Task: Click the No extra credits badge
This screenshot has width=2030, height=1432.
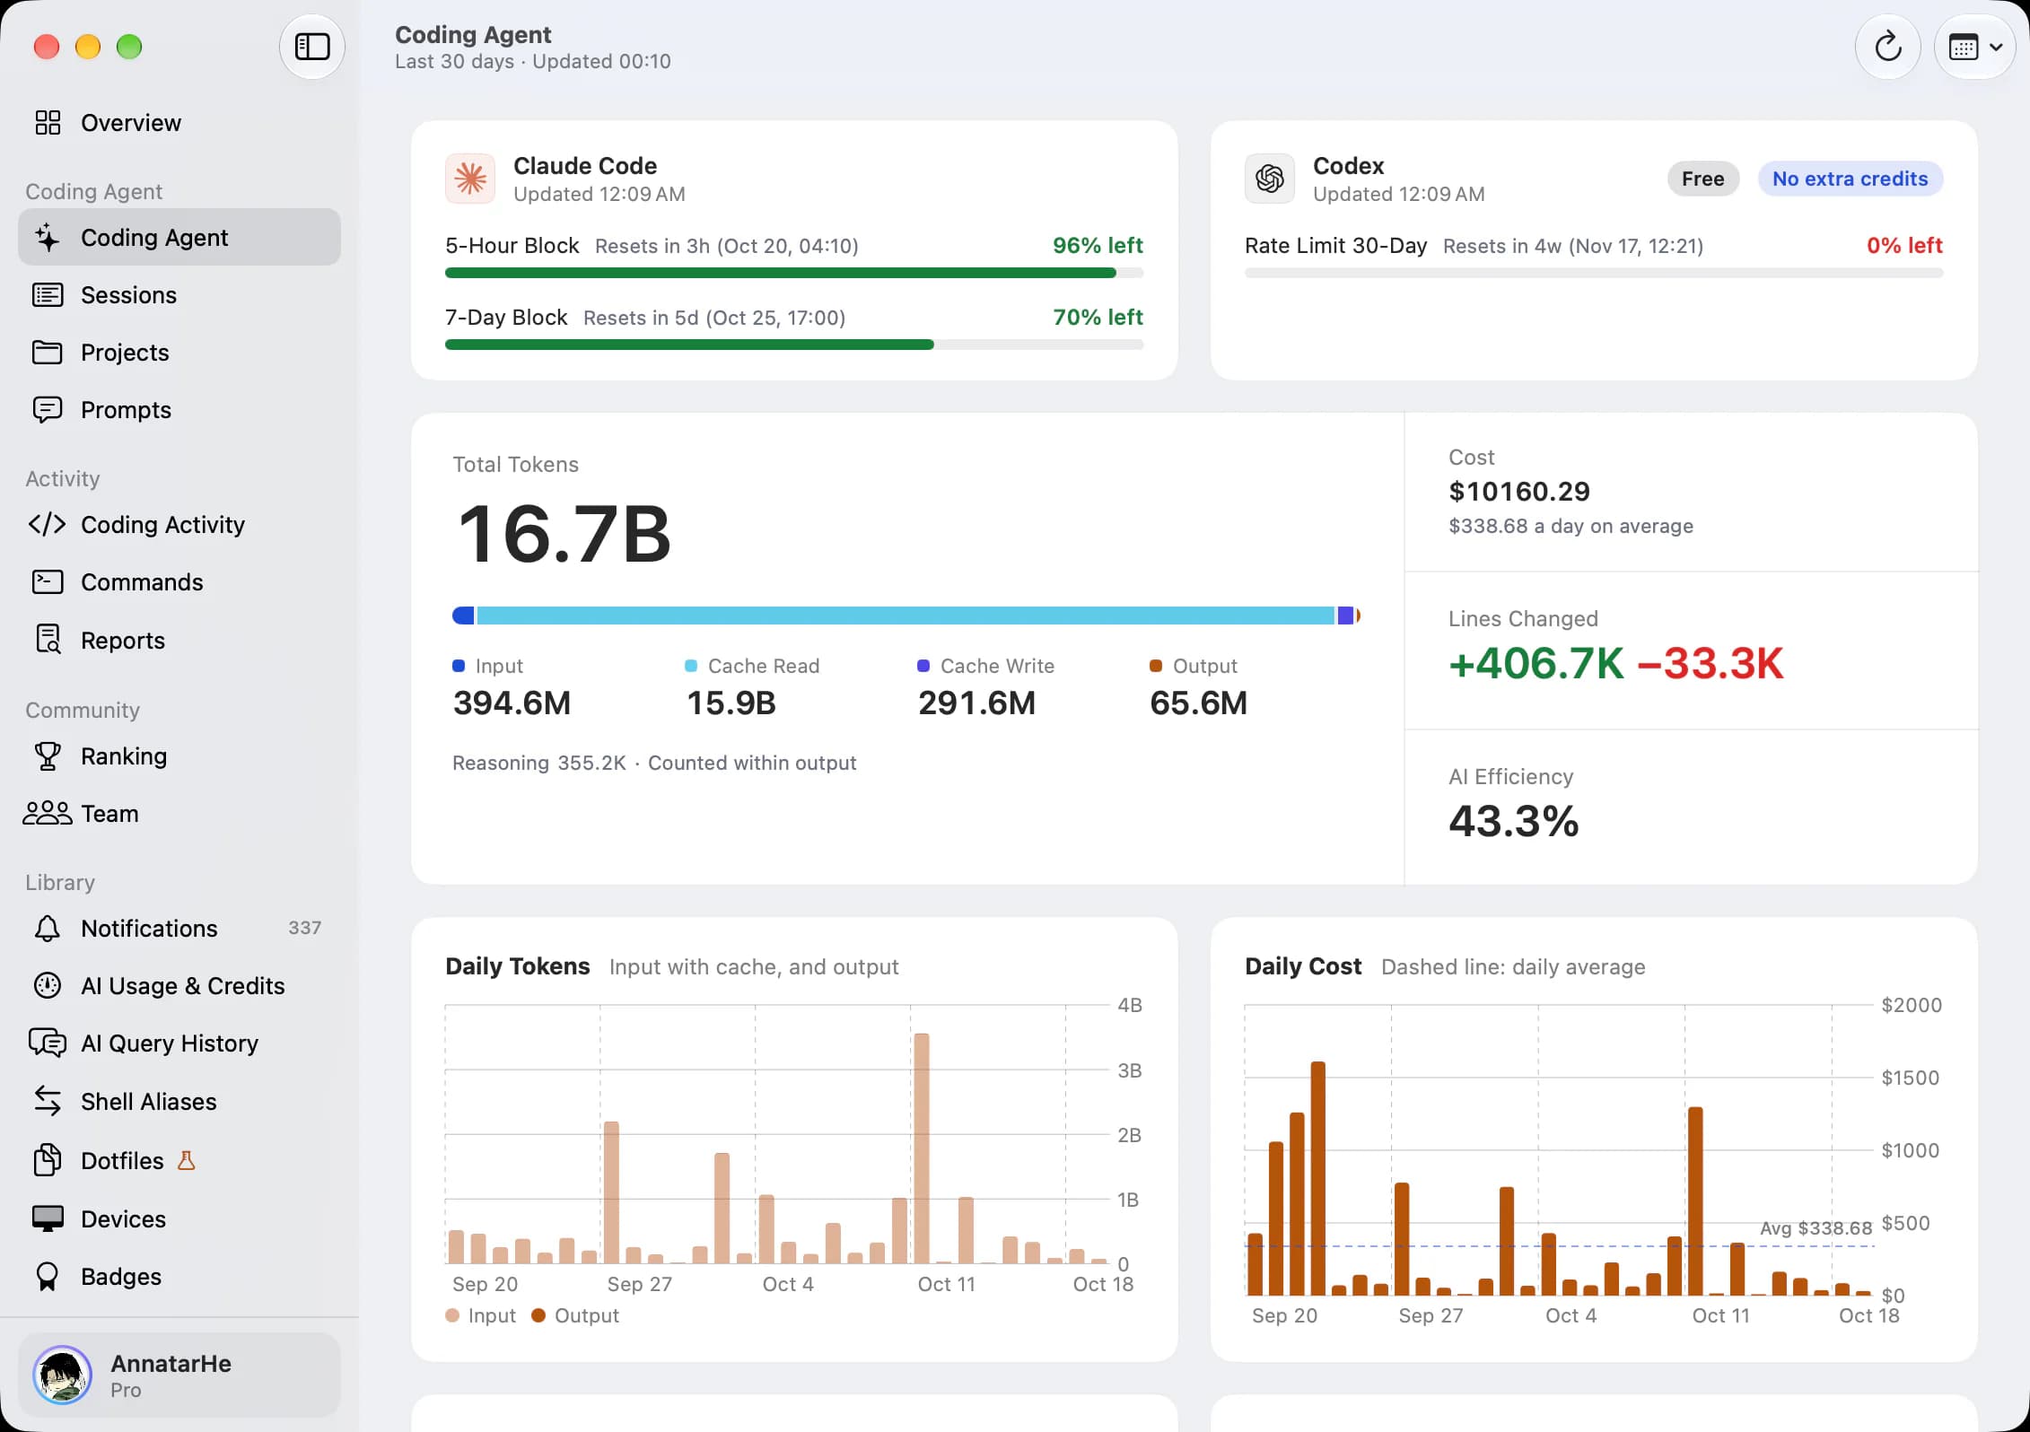Action: coord(1850,179)
